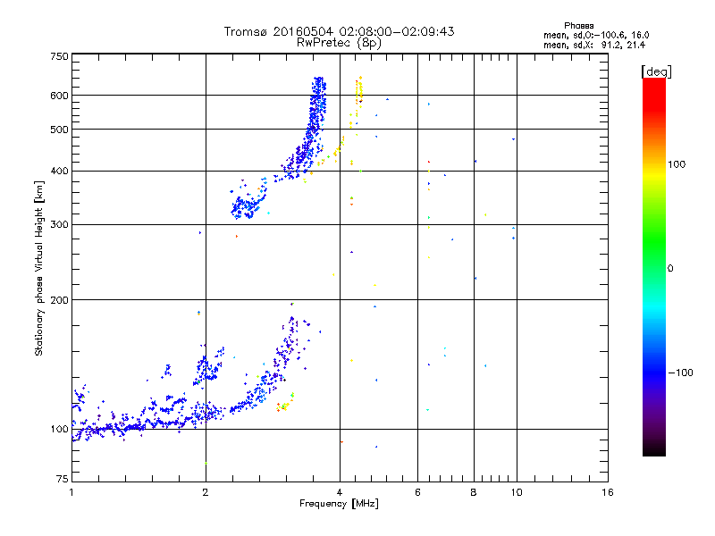
Task: Click the orange-yellow point cluster near 3 MHz
Action: 284,404
